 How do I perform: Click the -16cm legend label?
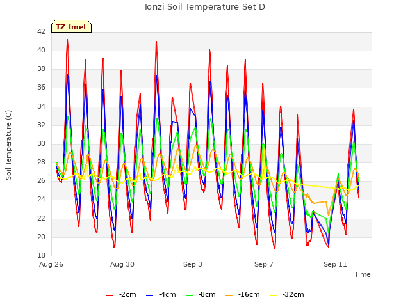click(249, 295)
